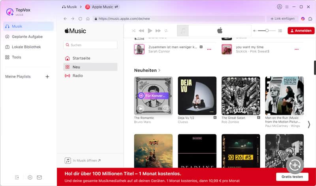This screenshot has height=186, width=316.
Task: Open the Geplante Aufgabe sidebar item
Action: [x=27, y=37]
